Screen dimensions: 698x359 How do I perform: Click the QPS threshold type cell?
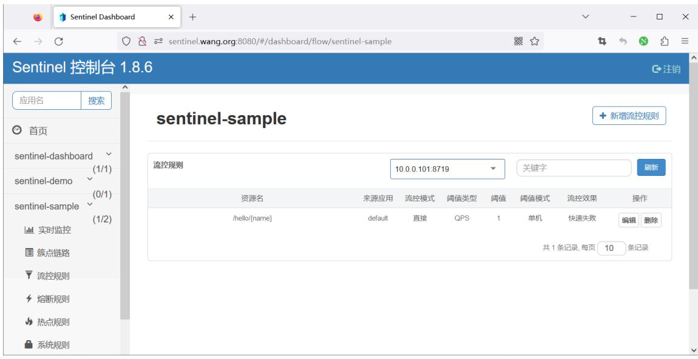(462, 218)
